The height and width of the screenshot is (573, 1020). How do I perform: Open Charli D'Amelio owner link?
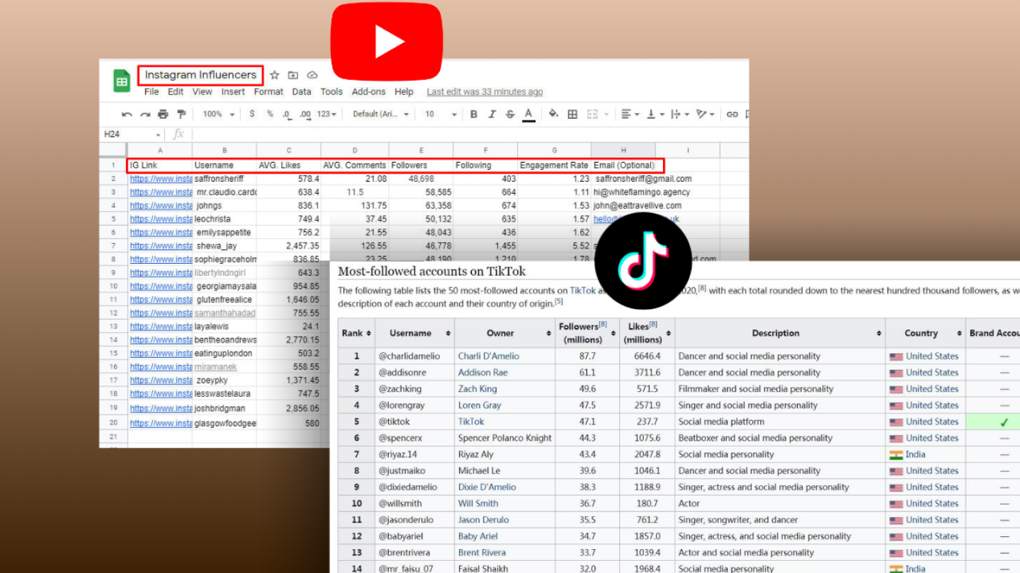489,356
